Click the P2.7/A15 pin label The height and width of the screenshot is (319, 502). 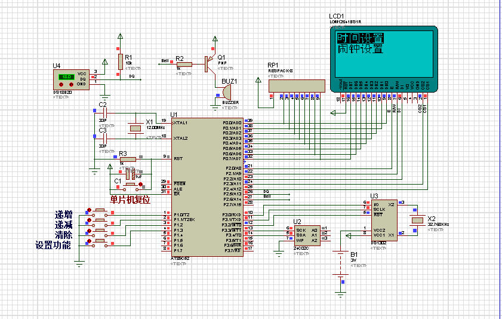[233, 204]
